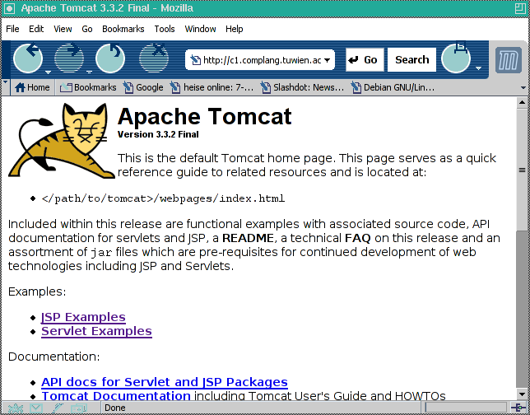Open the Help menu
The height and width of the screenshot is (415, 530).
click(235, 29)
